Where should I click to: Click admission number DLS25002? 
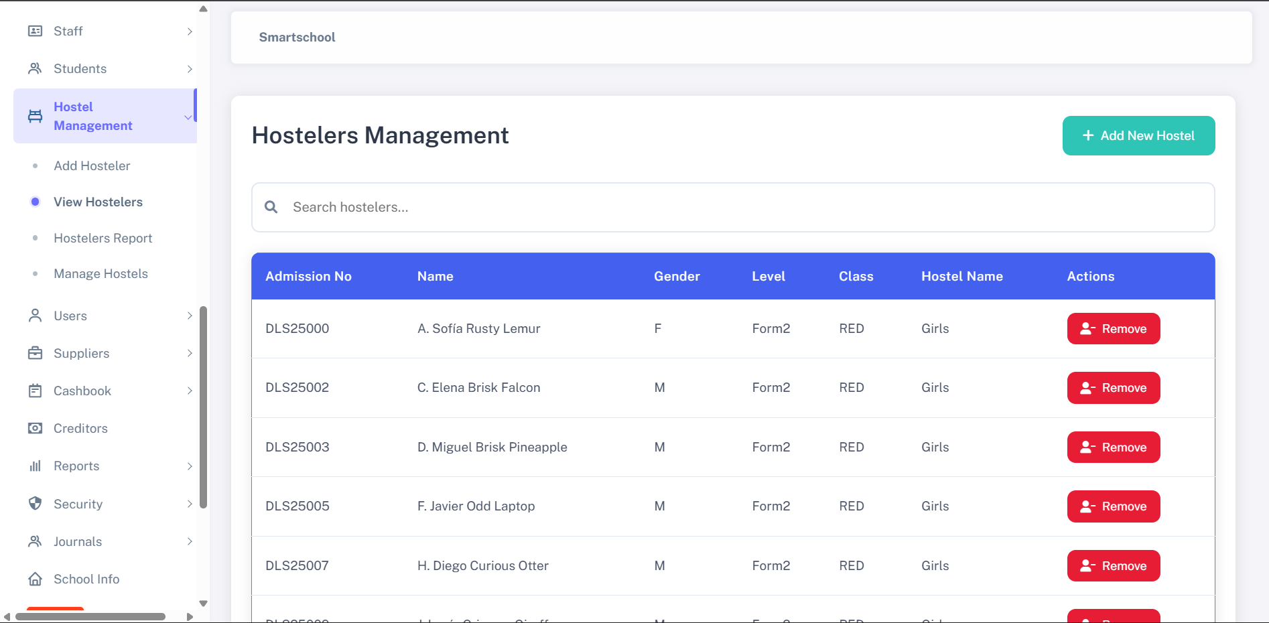pyautogui.click(x=297, y=387)
